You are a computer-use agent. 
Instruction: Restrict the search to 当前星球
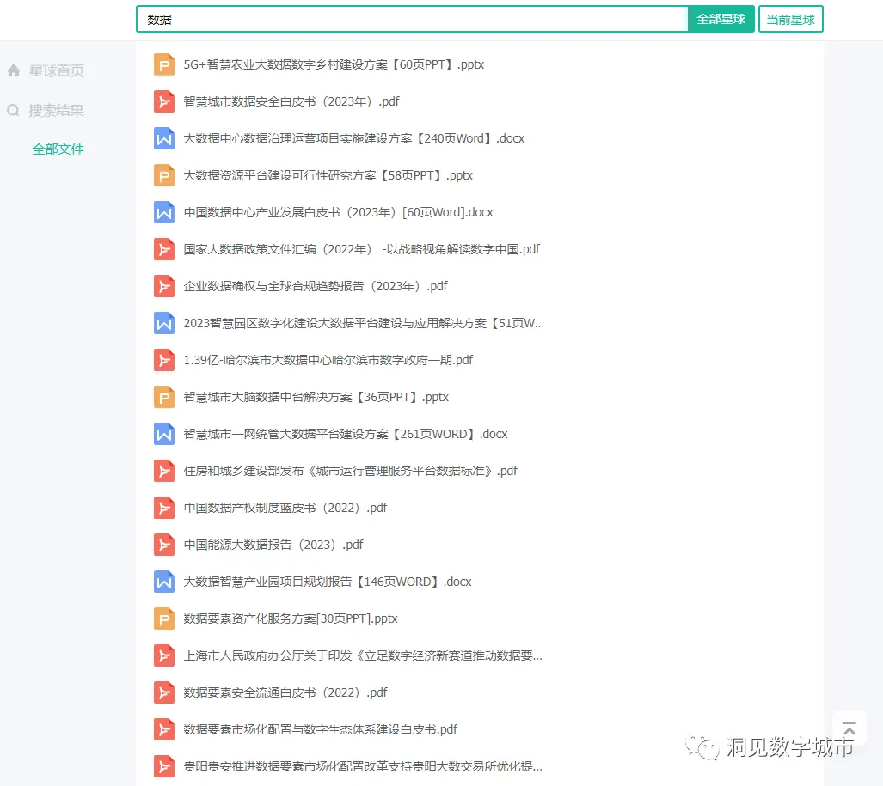click(791, 19)
